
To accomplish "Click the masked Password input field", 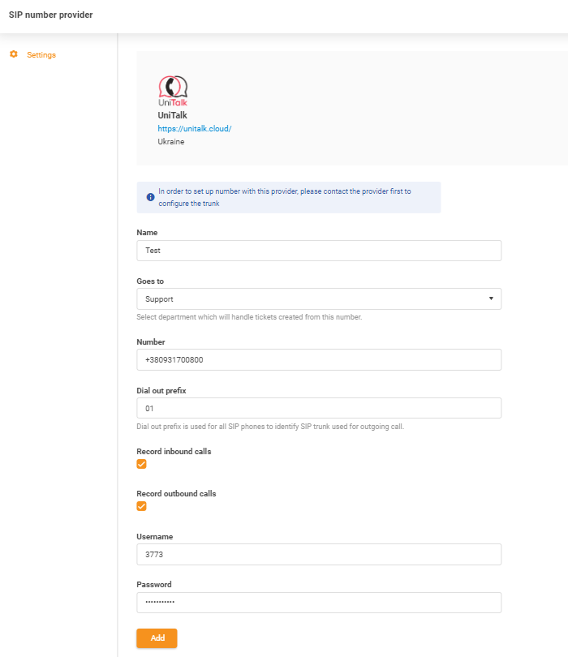I will pos(318,602).
